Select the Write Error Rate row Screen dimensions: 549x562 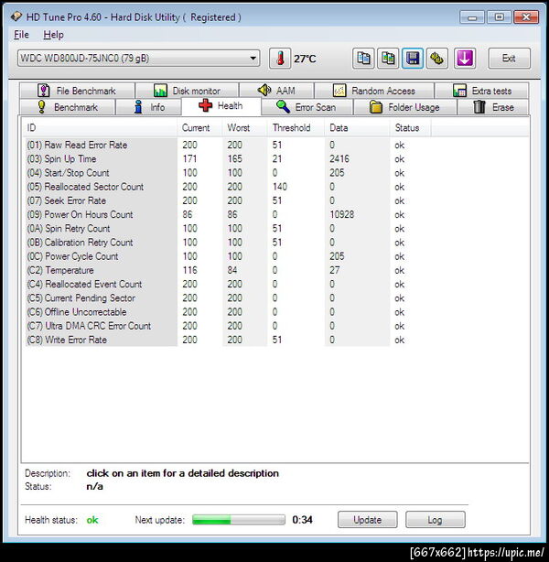click(228, 340)
